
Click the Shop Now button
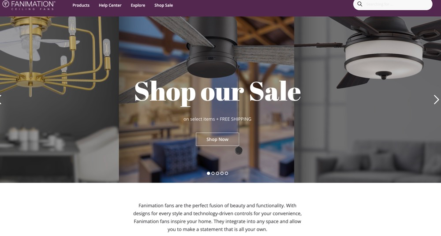point(217,139)
